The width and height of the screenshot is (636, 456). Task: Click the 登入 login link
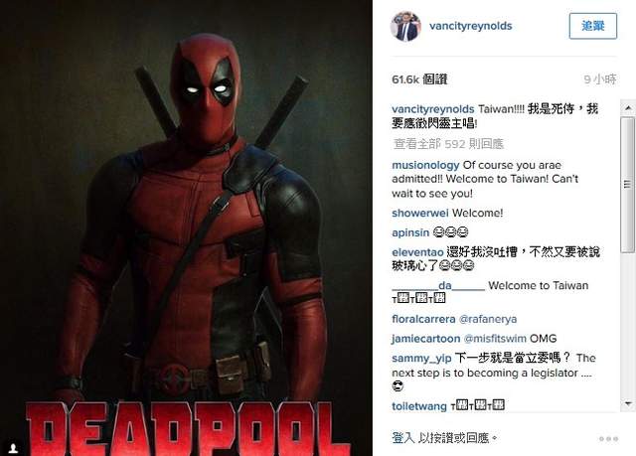tap(402, 438)
